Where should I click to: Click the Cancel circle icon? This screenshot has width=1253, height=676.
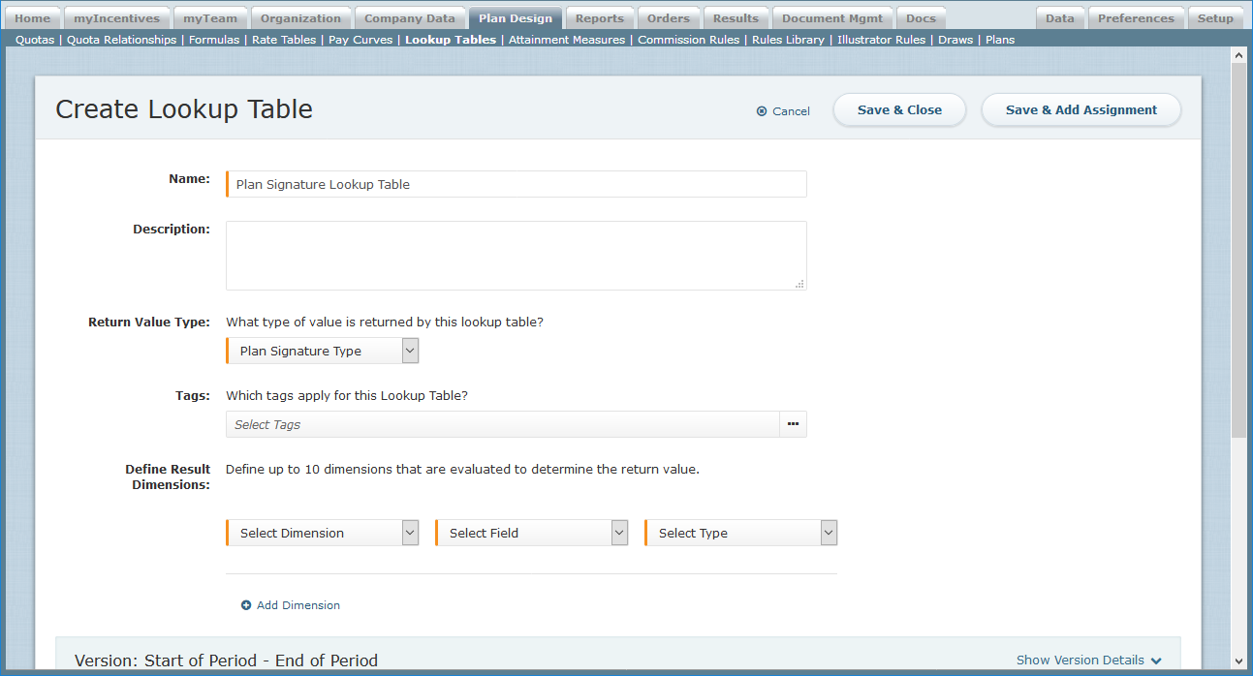pyautogui.click(x=762, y=111)
